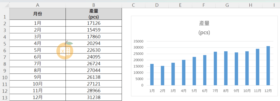Click the 10月 horizontal axis label
Image resolution: width=280 pixels, height=101 pixels.
click(x=247, y=91)
